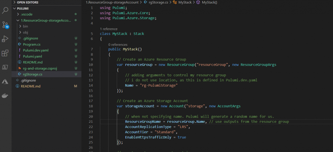Open the PowerShell terminal icon in activity bar
The height and width of the screenshot is (152, 333).
(5, 67)
